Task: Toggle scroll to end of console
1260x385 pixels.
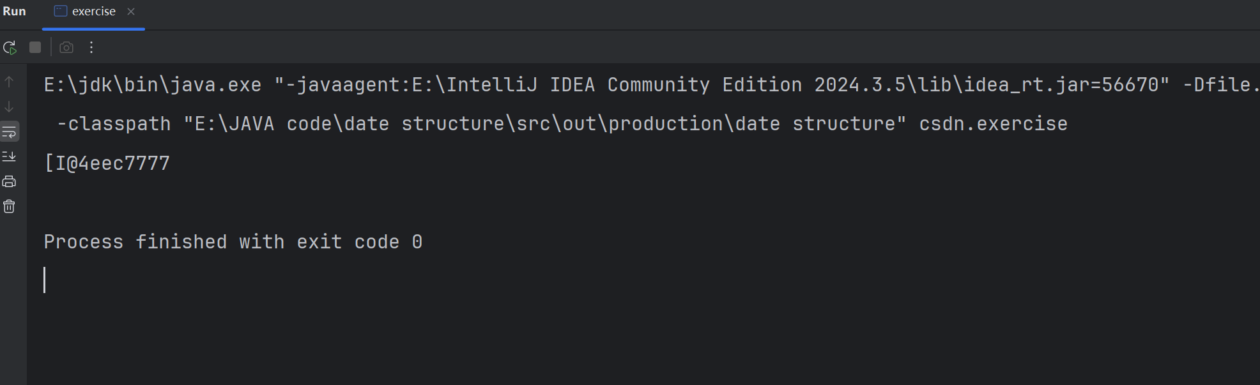Action: [x=9, y=156]
